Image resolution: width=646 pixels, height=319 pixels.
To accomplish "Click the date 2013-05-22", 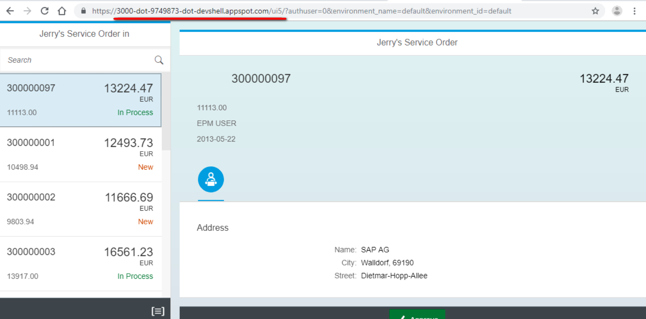I will coord(216,139).
